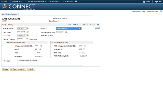The image size is (163, 92).
Task: Open calendar for Compensation Date
Action: (x=66, y=32)
